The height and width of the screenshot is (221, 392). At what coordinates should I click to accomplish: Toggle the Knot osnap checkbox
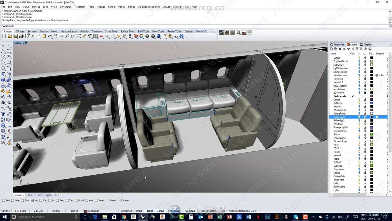pos(86,200)
